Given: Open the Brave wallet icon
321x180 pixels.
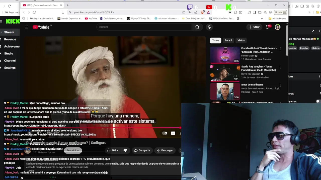Looking at the screenshot, I should [x=260, y=12].
